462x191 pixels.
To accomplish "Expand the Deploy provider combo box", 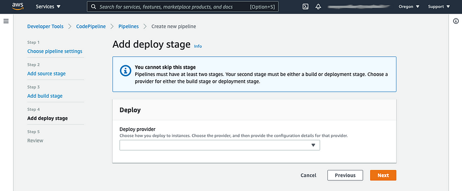I will pos(220,145).
